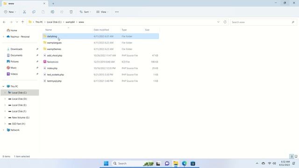The width and height of the screenshot is (299, 168).
Task: Select the add_vhost.php file
Action: click(100, 56)
